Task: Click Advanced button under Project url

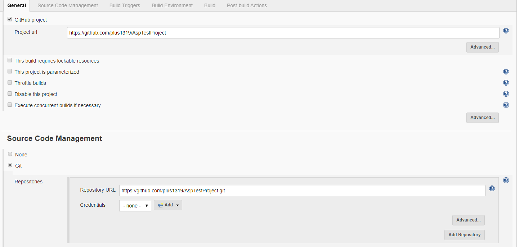Action: point(482,47)
